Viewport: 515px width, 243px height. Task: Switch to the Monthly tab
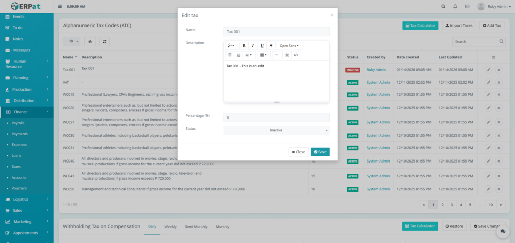point(223,227)
